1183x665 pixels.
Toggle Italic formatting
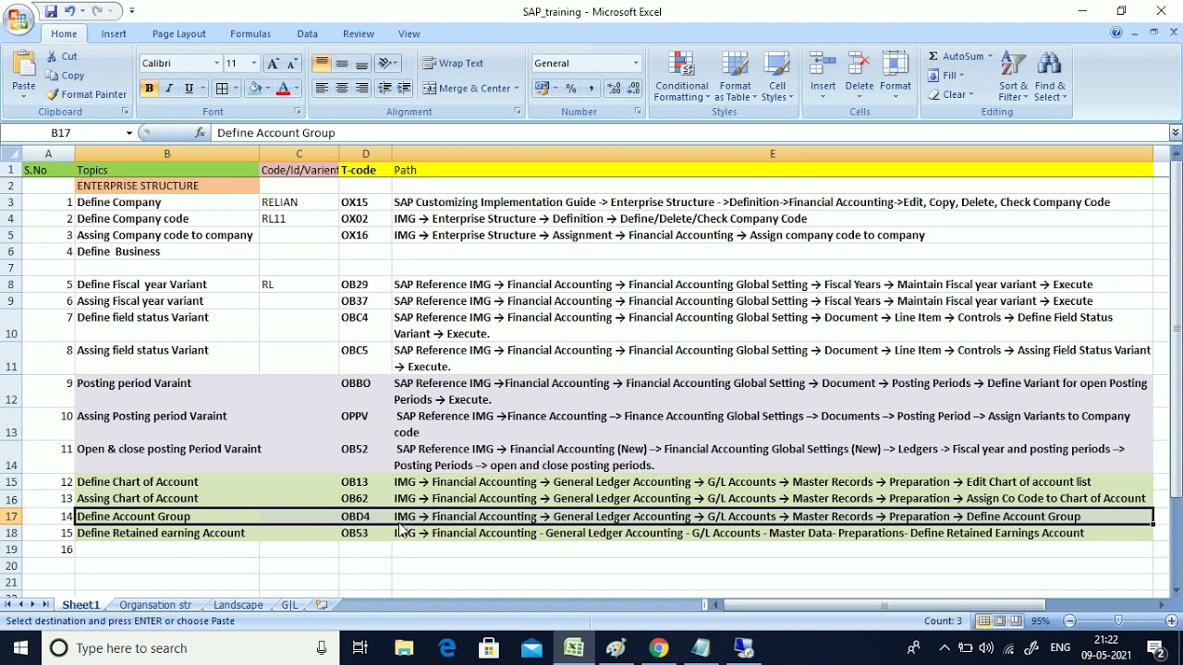(168, 89)
